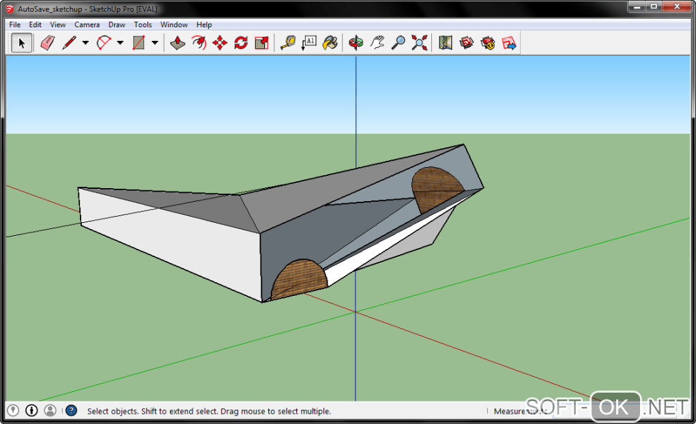Viewport: 696px width, 424px height.
Task: Click the geo-location status bar icon
Action: coord(12,410)
